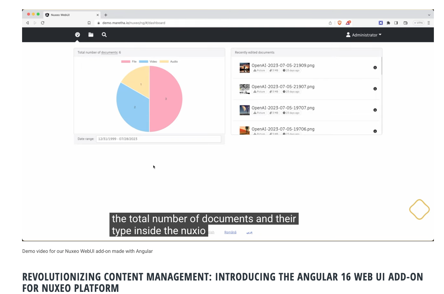Click the pink pie slice labeled 3
The height and width of the screenshot is (294, 444).
coord(166,99)
